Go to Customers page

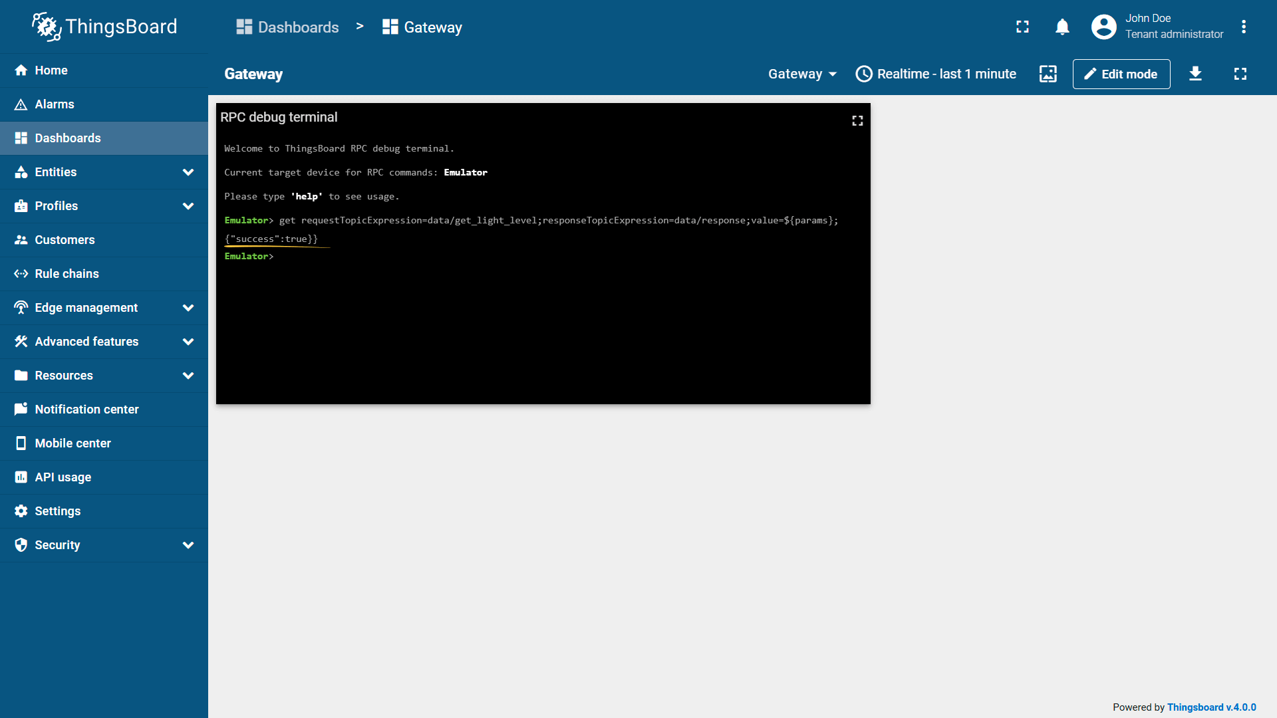coord(104,240)
